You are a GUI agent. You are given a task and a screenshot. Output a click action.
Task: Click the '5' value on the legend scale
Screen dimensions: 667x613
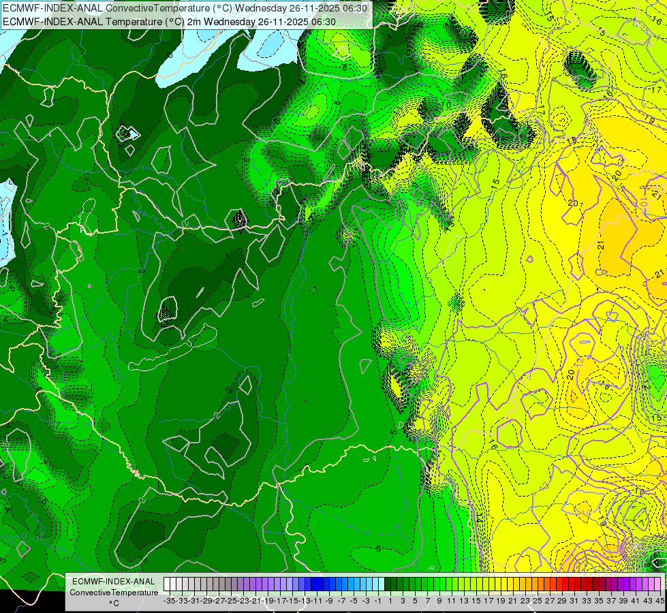click(415, 601)
